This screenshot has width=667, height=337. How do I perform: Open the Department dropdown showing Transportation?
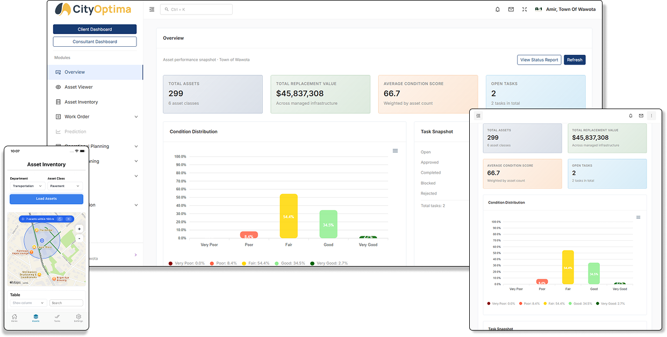click(x=27, y=186)
